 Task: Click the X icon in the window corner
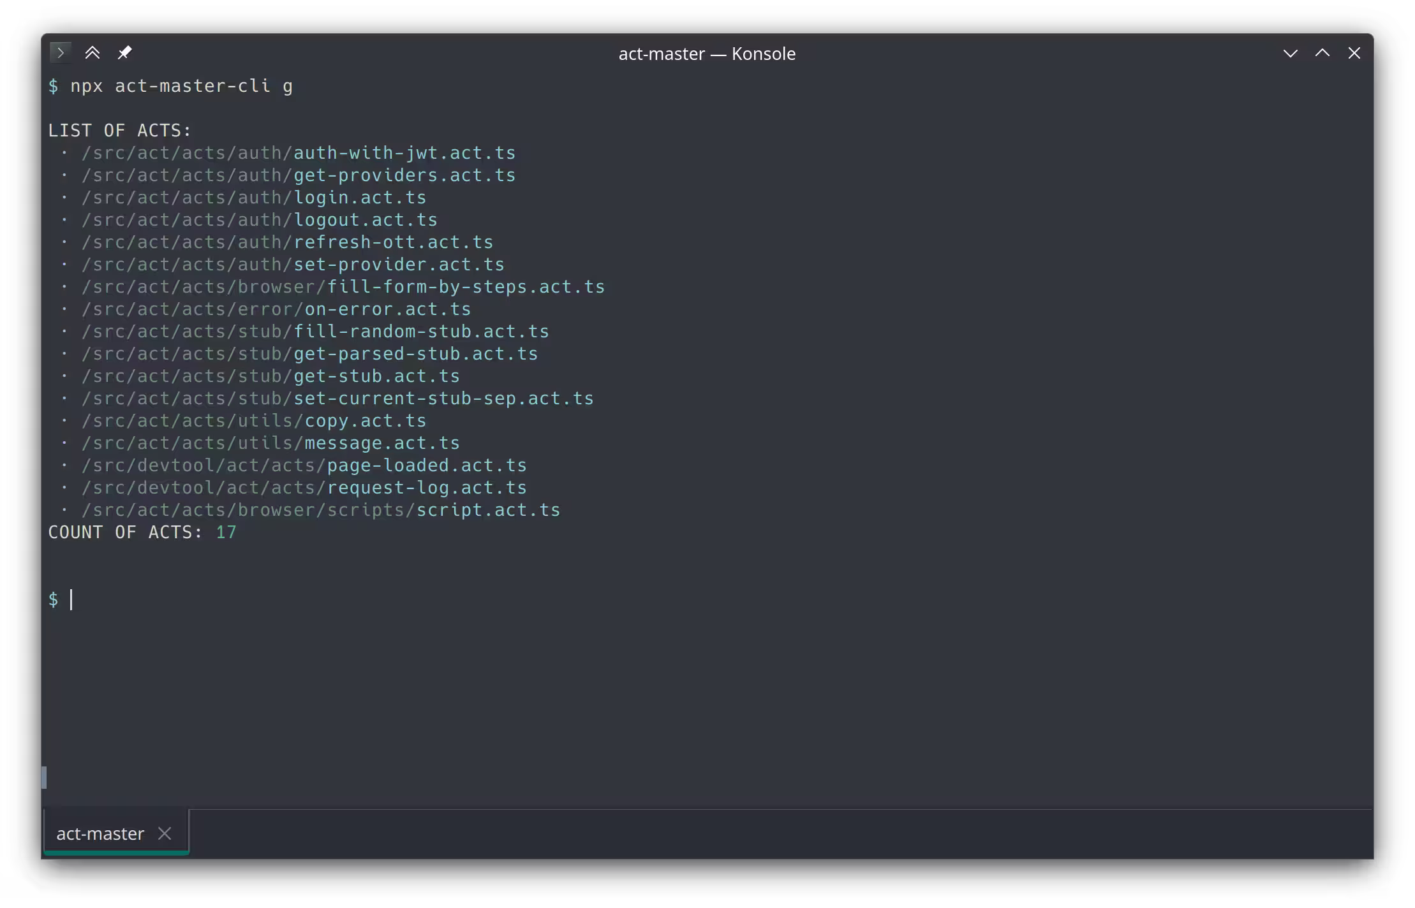[1354, 53]
